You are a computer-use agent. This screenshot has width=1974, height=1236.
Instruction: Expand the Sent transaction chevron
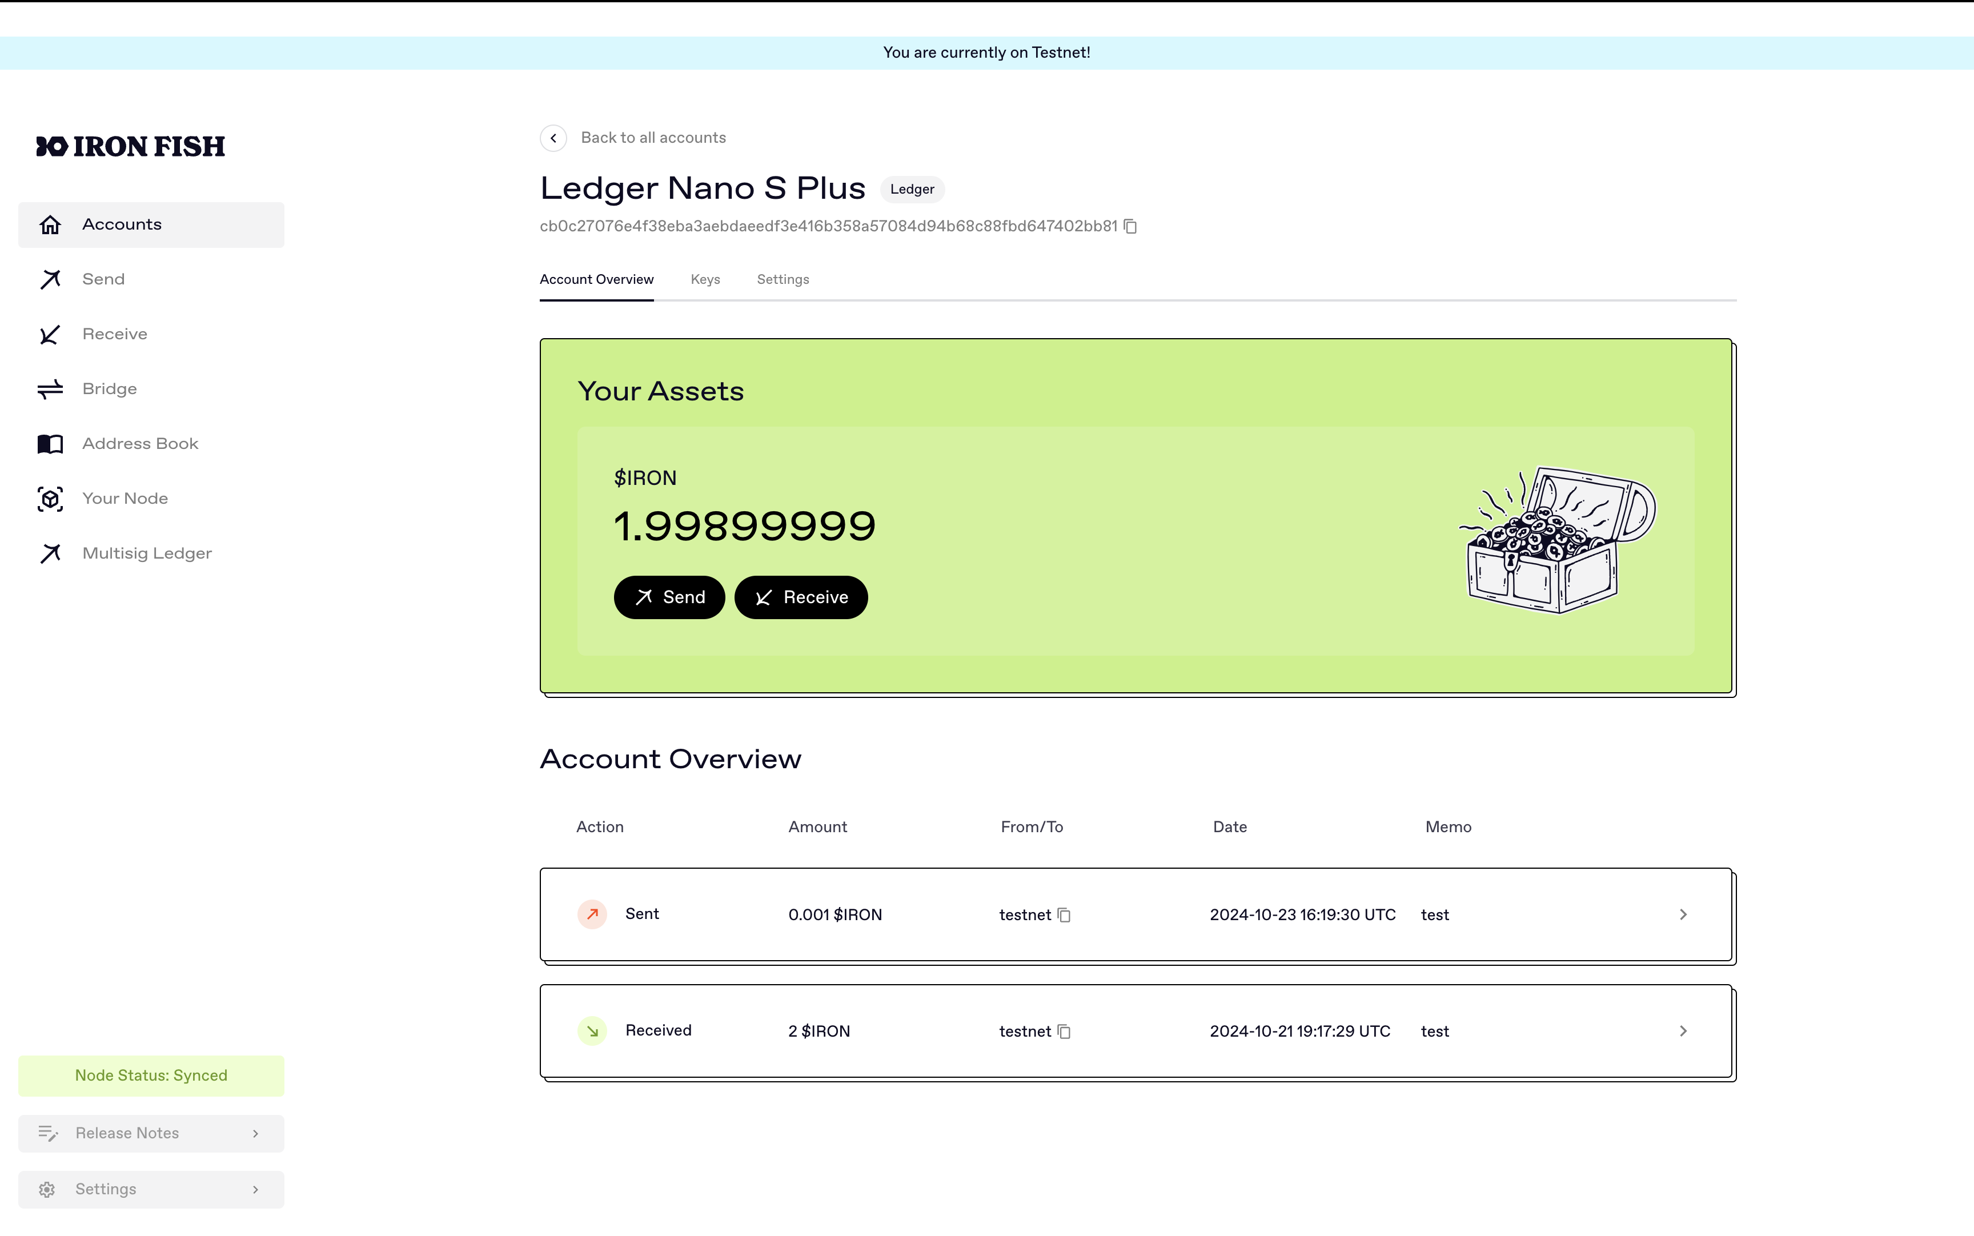pyautogui.click(x=1683, y=915)
